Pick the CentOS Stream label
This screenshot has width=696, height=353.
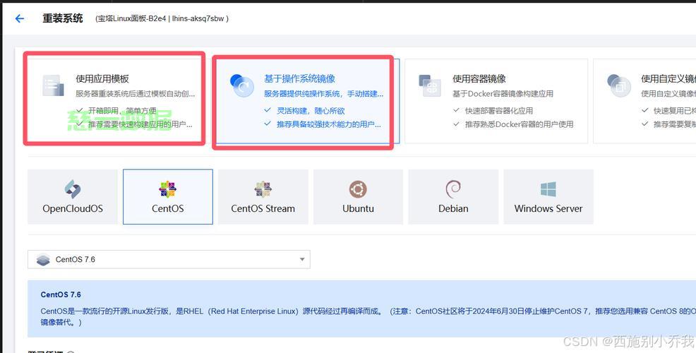click(263, 209)
